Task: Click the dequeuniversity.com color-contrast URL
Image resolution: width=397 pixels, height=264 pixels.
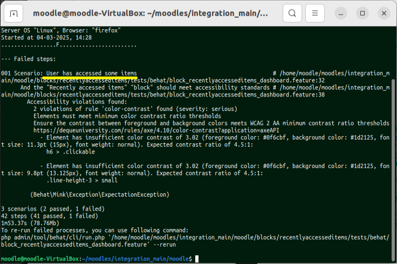Action: pyautogui.click(x=156, y=130)
